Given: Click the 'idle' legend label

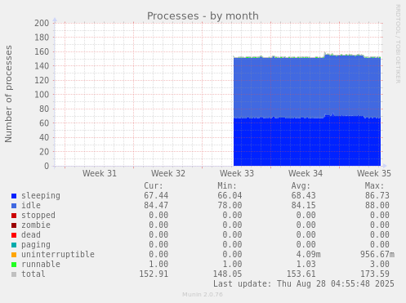Looking at the screenshot, I should click(x=31, y=206).
